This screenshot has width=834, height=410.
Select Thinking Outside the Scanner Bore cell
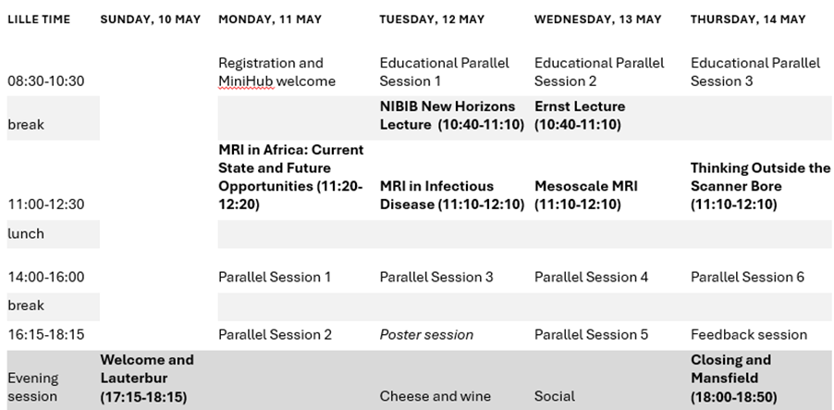[760, 186]
